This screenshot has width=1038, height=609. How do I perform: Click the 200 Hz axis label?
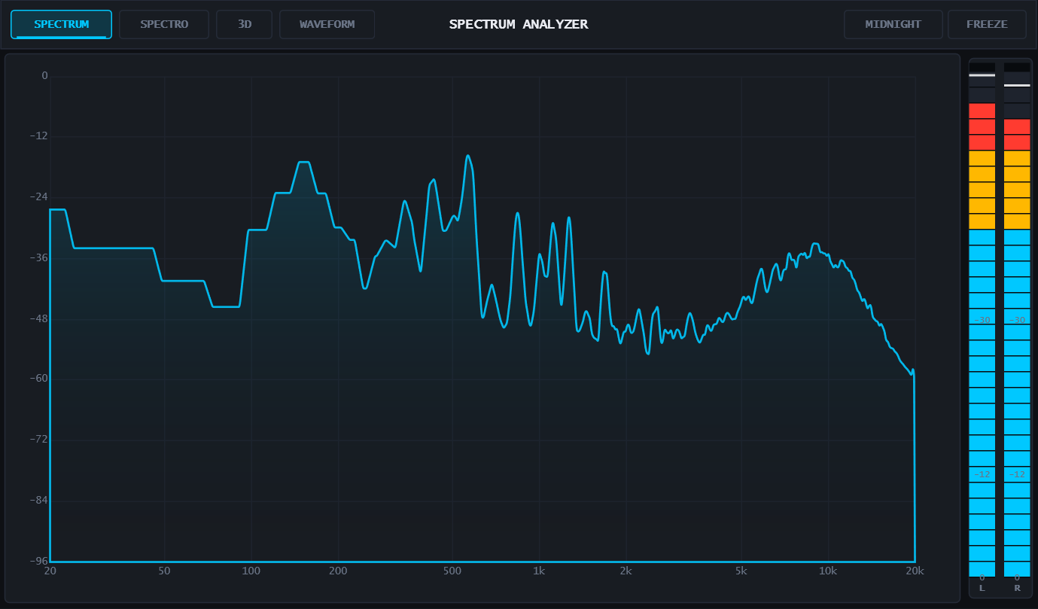pyautogui.click(x=338, y=571)
